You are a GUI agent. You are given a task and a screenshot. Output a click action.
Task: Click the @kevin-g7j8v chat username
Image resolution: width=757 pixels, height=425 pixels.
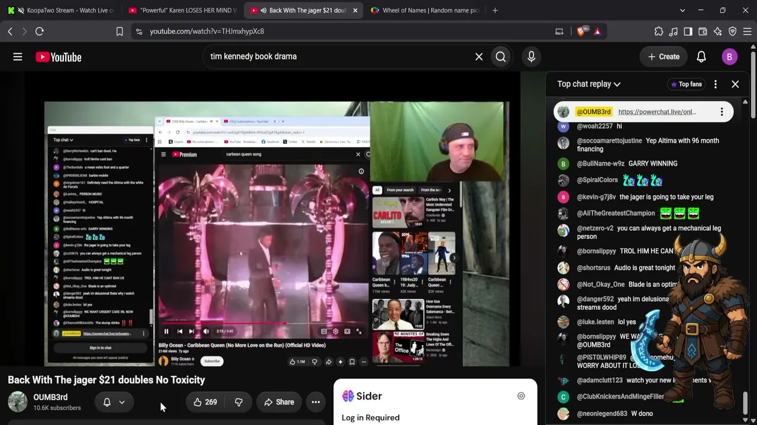coord(596,197)
